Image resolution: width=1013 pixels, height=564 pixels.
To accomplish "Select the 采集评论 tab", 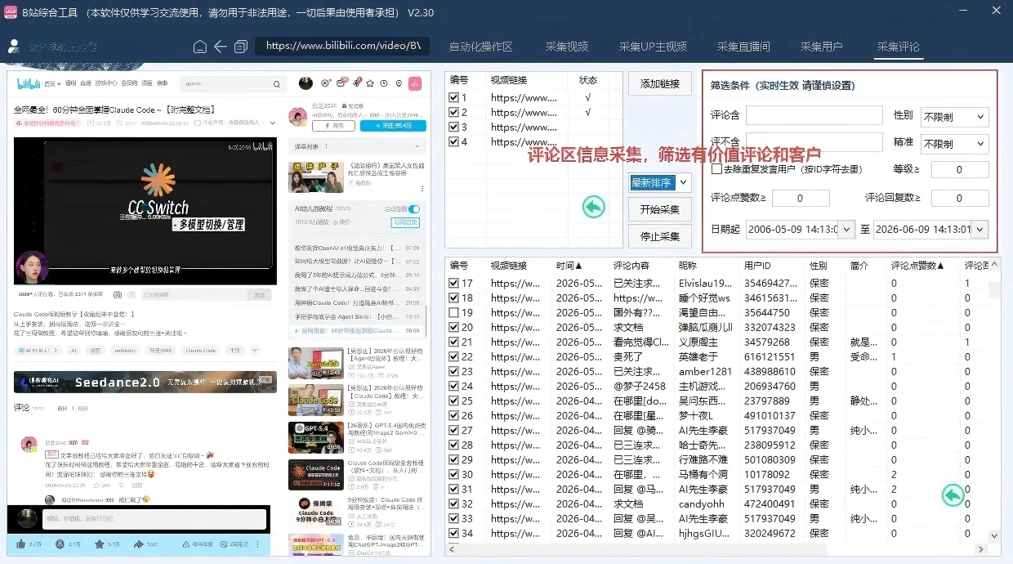I will click(898, 47).
